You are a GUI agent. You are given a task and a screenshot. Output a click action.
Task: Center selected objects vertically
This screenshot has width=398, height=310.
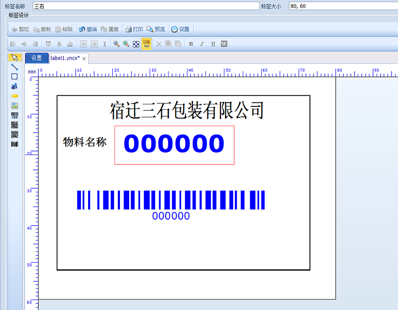pos(59,44)
